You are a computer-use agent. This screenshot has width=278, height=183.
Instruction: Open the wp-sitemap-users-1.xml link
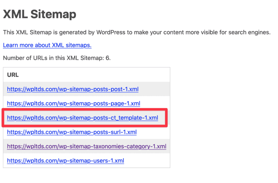[66, 161]
